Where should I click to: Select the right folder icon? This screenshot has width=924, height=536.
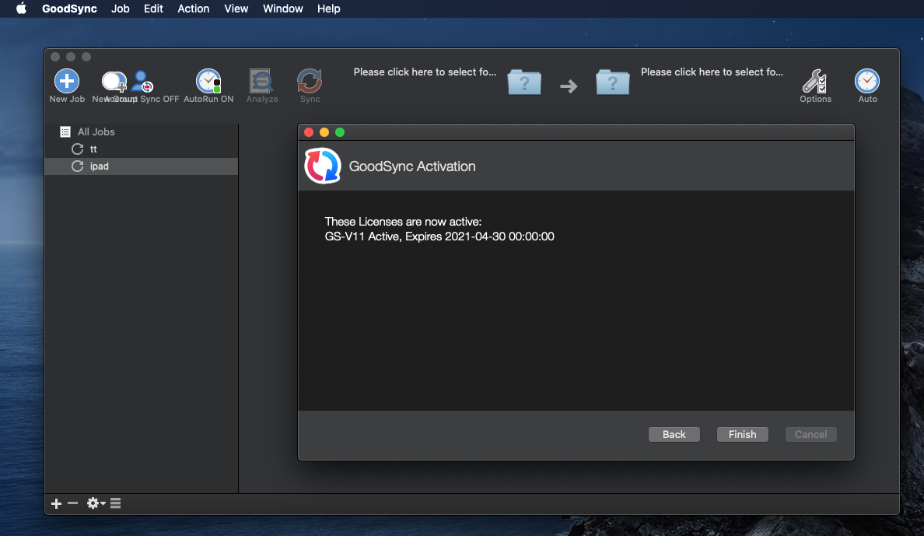(613, 82)
